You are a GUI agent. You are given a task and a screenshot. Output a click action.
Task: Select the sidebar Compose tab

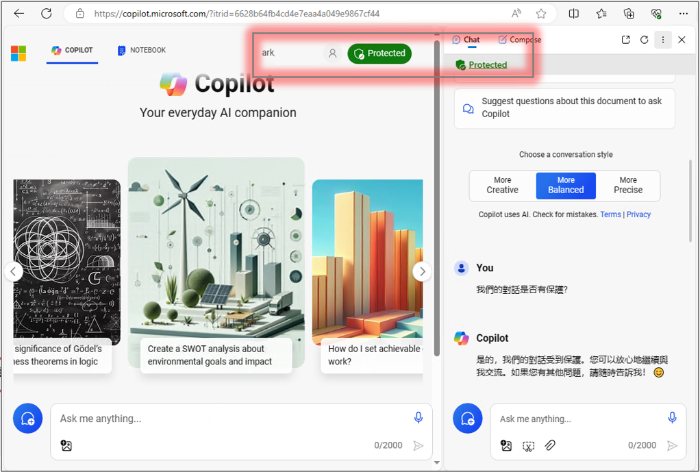point(520,40)
